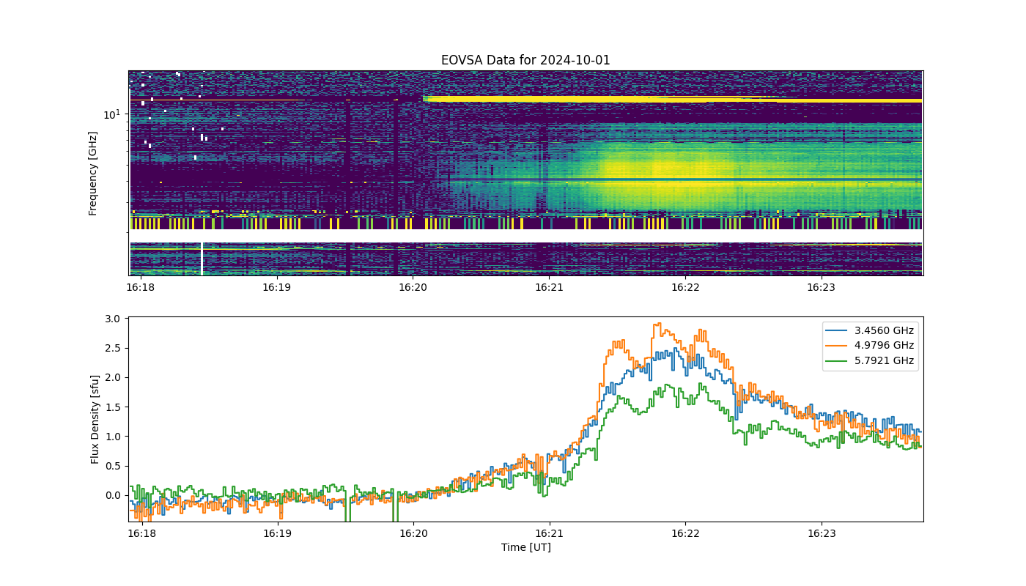Click the '0.0' flux tick label
The width and height of the screenshot is (1026, 586).
[114, 495]
